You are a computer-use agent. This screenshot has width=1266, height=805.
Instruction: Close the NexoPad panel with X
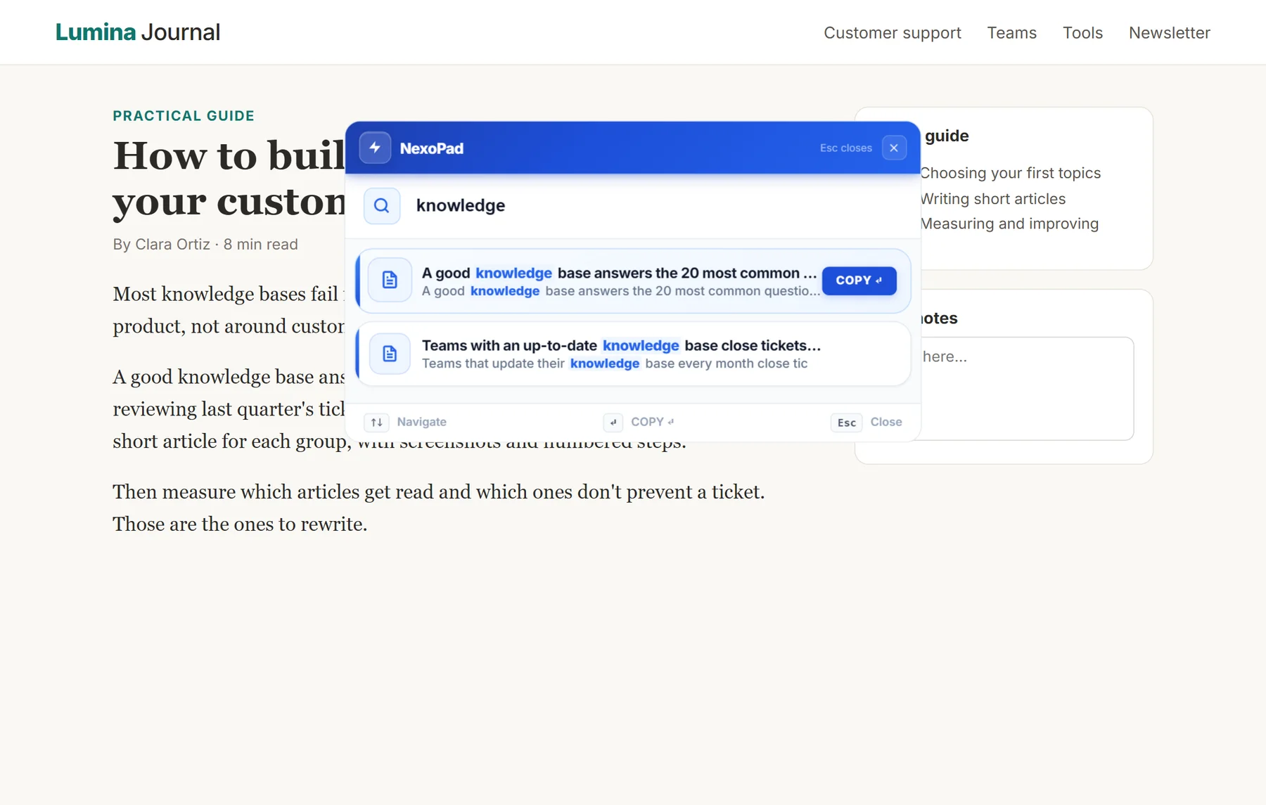point(894,148)
